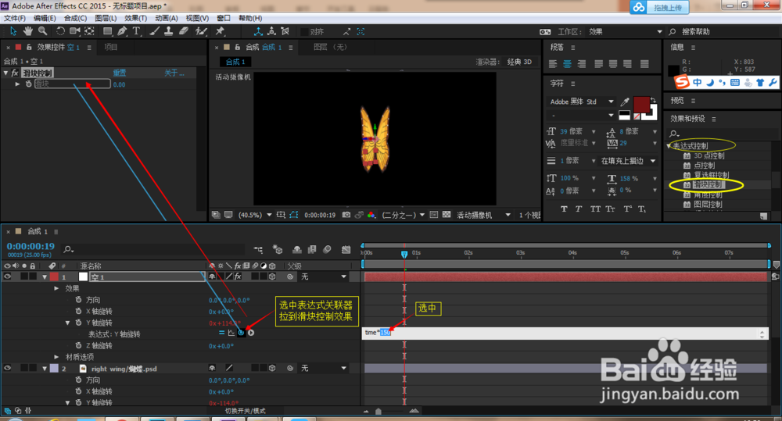Select the Selection arrow tool
782x421 pixels.
click(x=13, y=31)
